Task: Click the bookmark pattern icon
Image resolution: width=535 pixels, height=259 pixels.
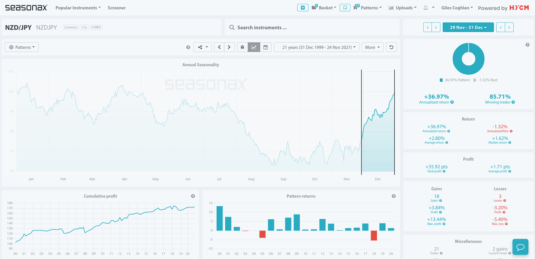Action: point(344,8)
